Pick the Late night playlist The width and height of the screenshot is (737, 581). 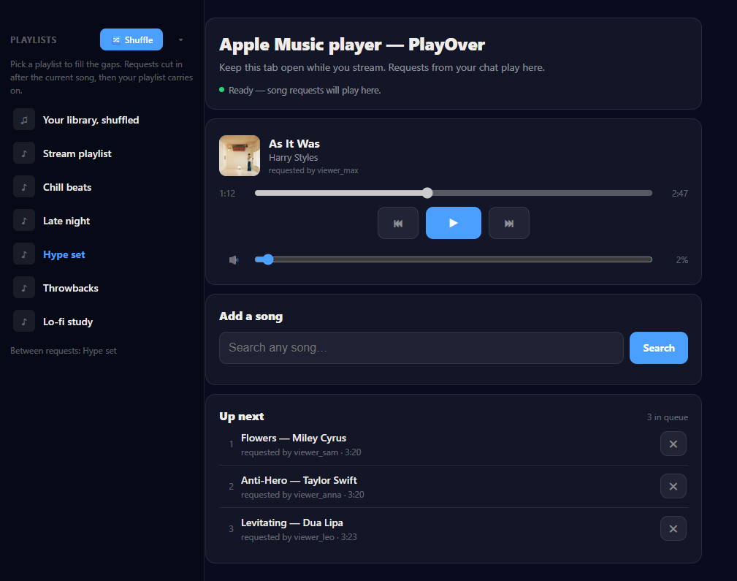(103, 221)
